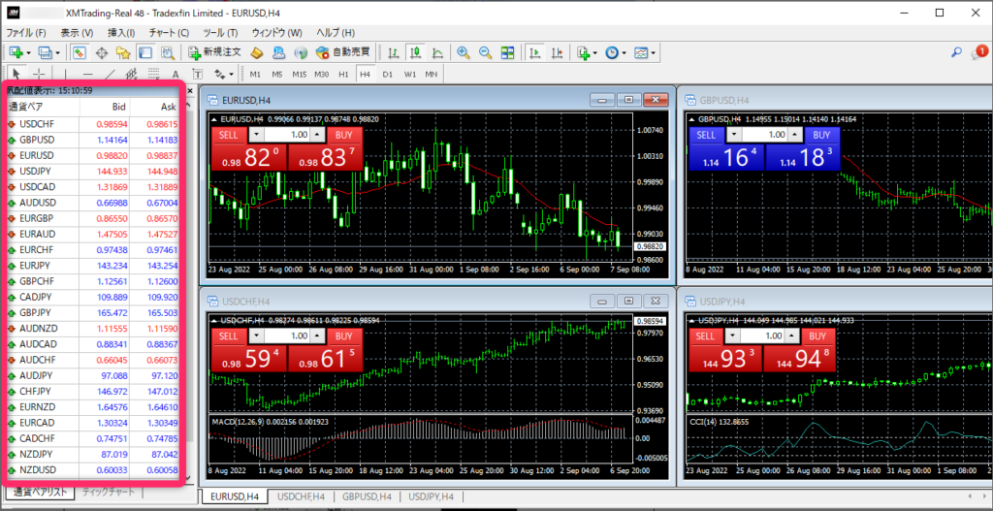Open the indicators list dropdown arrow
Image resolution: width=993 pixels, height=511 pixels.
point(595,52)
